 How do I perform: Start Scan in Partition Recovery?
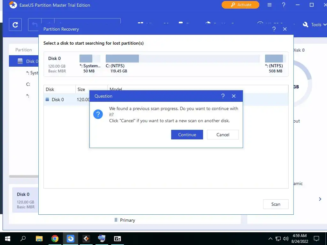click(276, 204)
